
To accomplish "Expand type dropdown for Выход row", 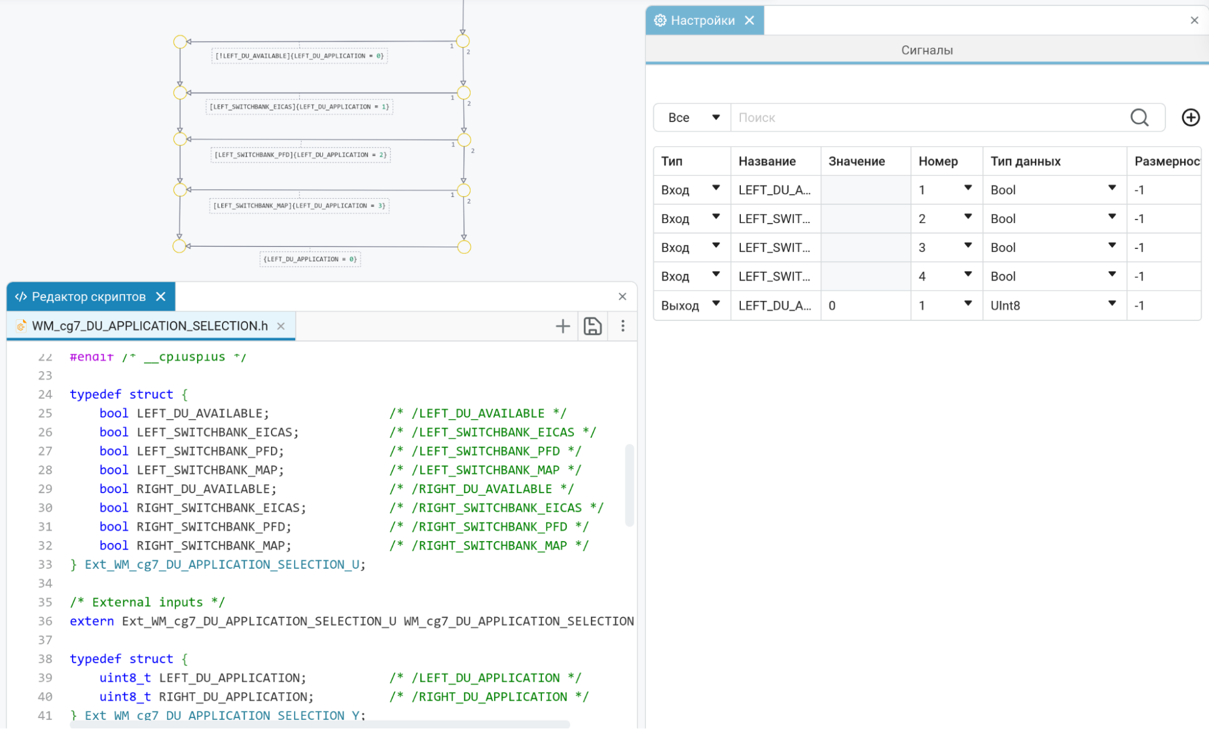I will pyautogui.click(x=716, y=304).
